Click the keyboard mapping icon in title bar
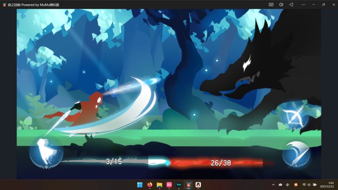 (271, 5)
